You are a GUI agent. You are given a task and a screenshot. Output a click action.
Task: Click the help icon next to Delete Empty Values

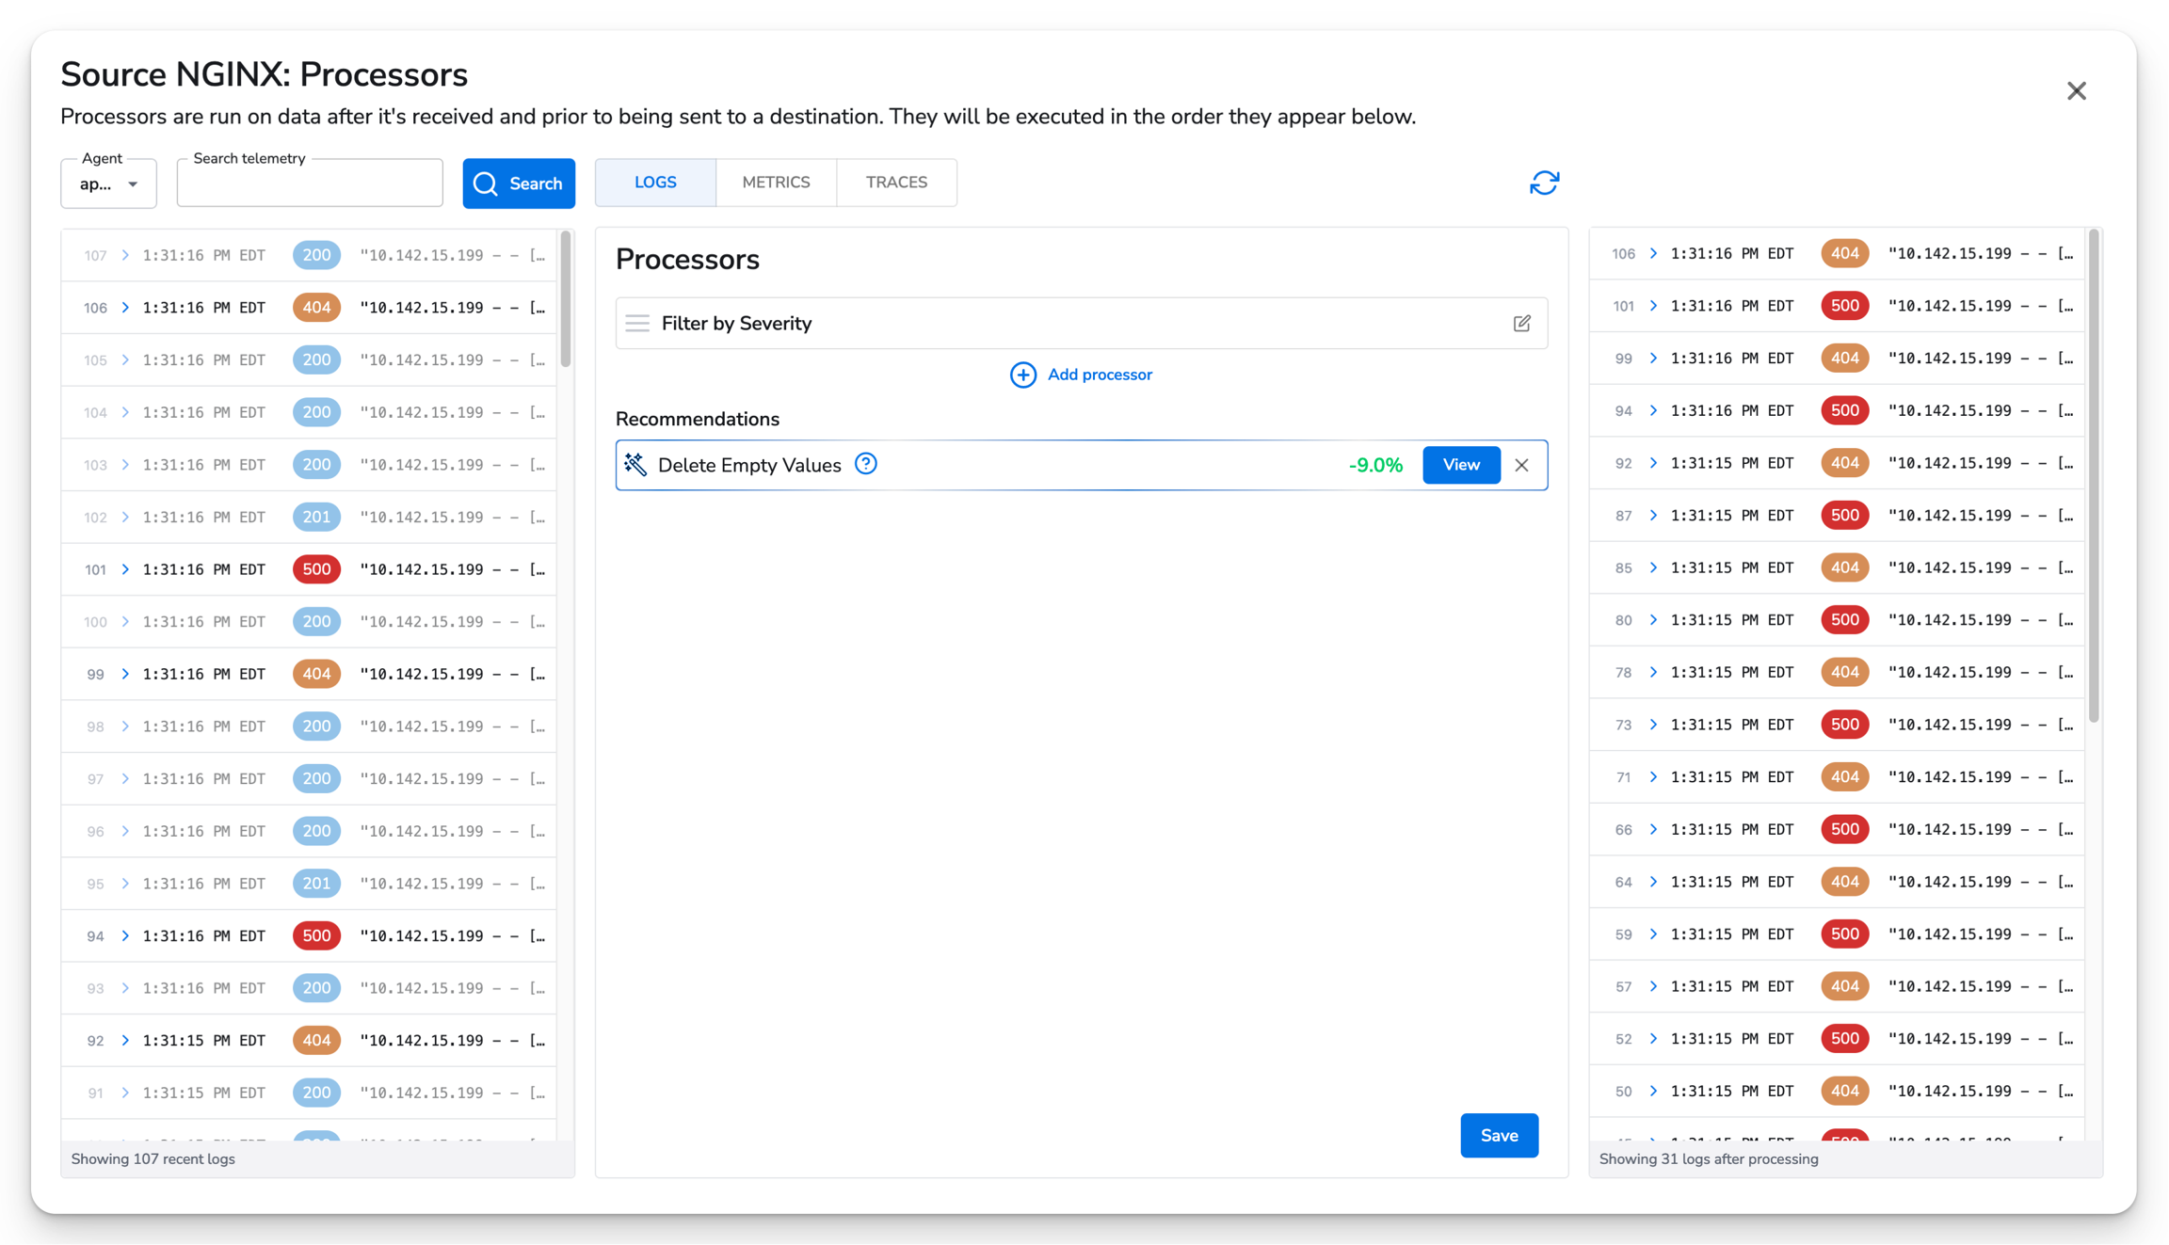865,464
